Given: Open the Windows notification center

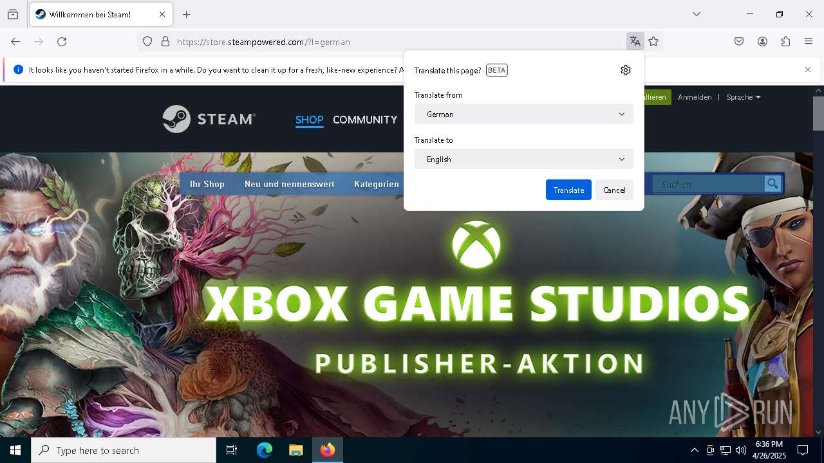Looking at the screenshot, I should 803,450.
